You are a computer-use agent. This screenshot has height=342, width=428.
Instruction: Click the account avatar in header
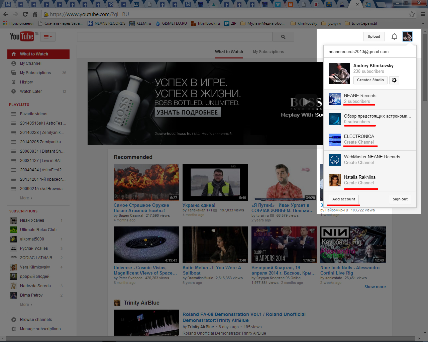[x=407, y=36]
